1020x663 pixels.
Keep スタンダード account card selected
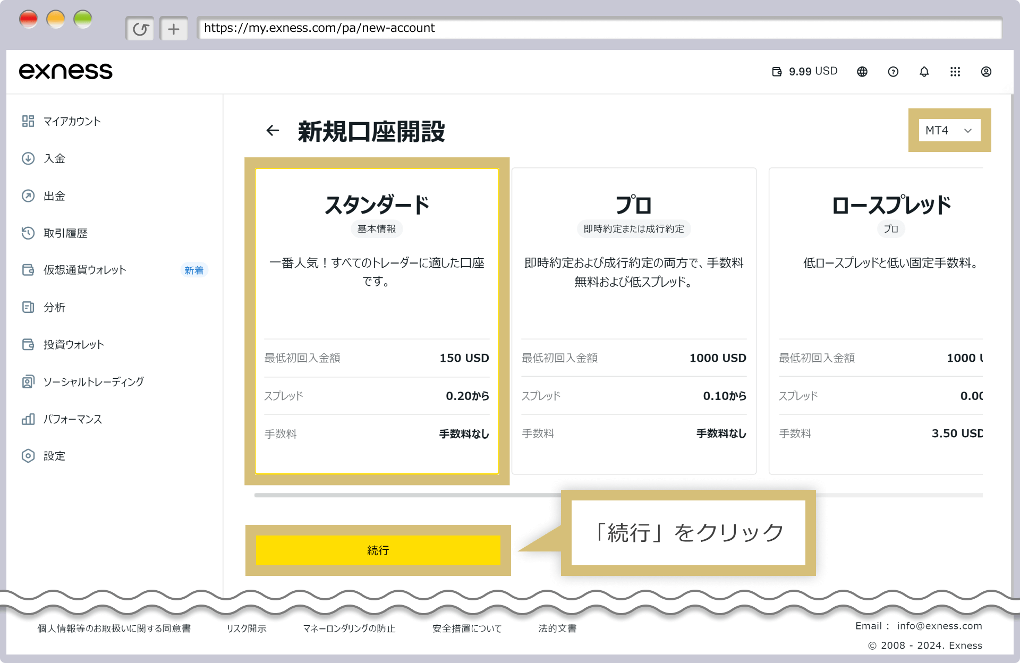click(377, 319)
